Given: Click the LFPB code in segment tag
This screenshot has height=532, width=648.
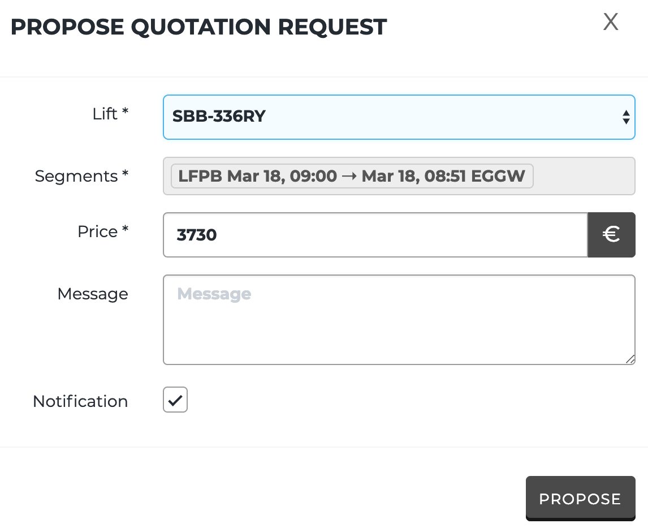Looking at the screenshot, I should pyautogui.click(x=200, y=176).
